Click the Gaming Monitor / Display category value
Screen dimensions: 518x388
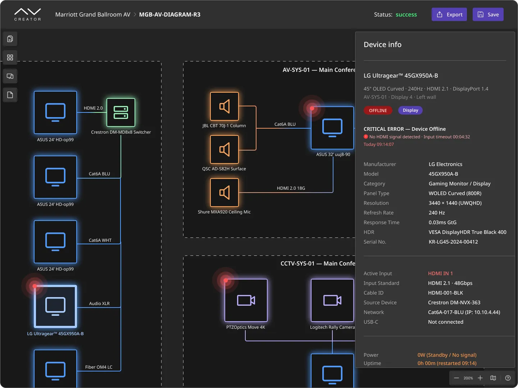pos(460,184)
